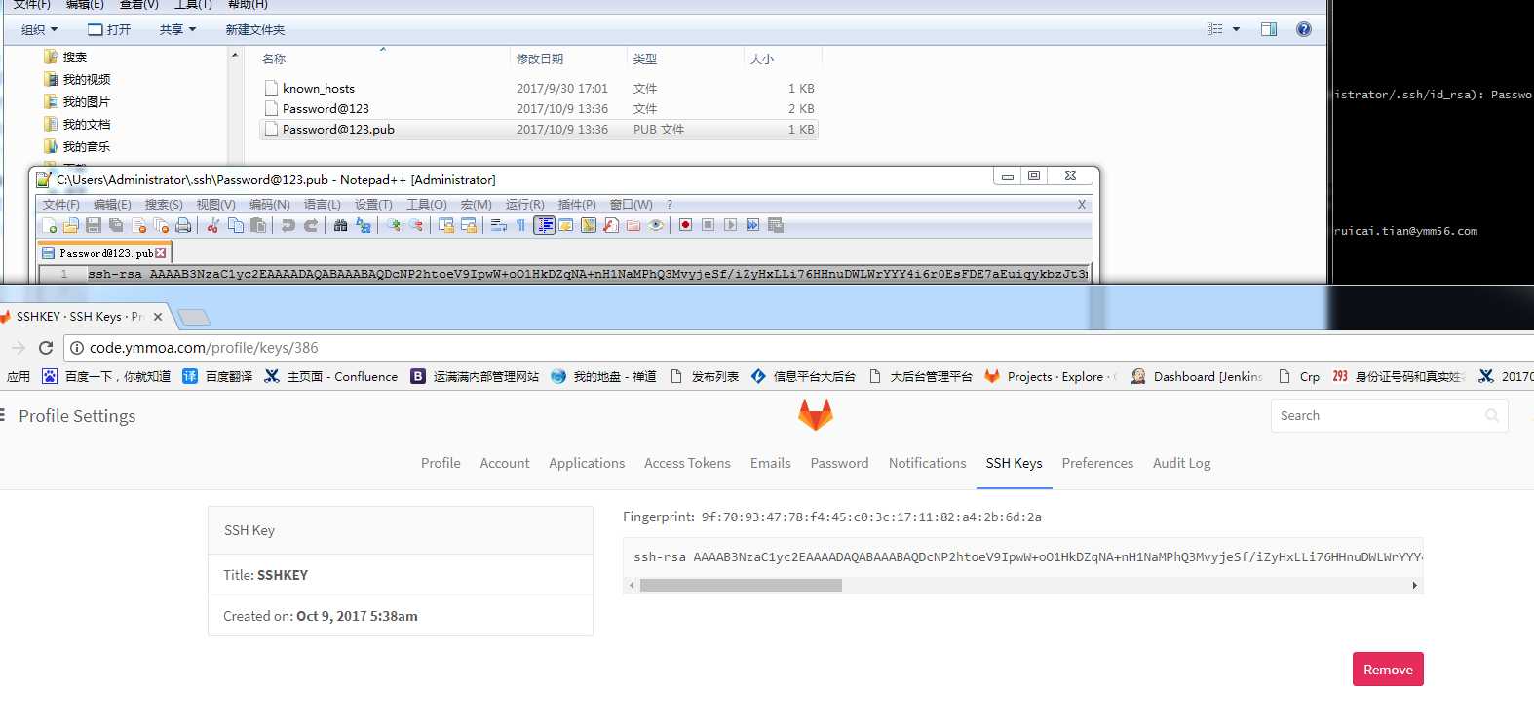Toggle preview pane icon in Explorer
The height and width of the screenshot is (728, 1534).
point(1269,29)
